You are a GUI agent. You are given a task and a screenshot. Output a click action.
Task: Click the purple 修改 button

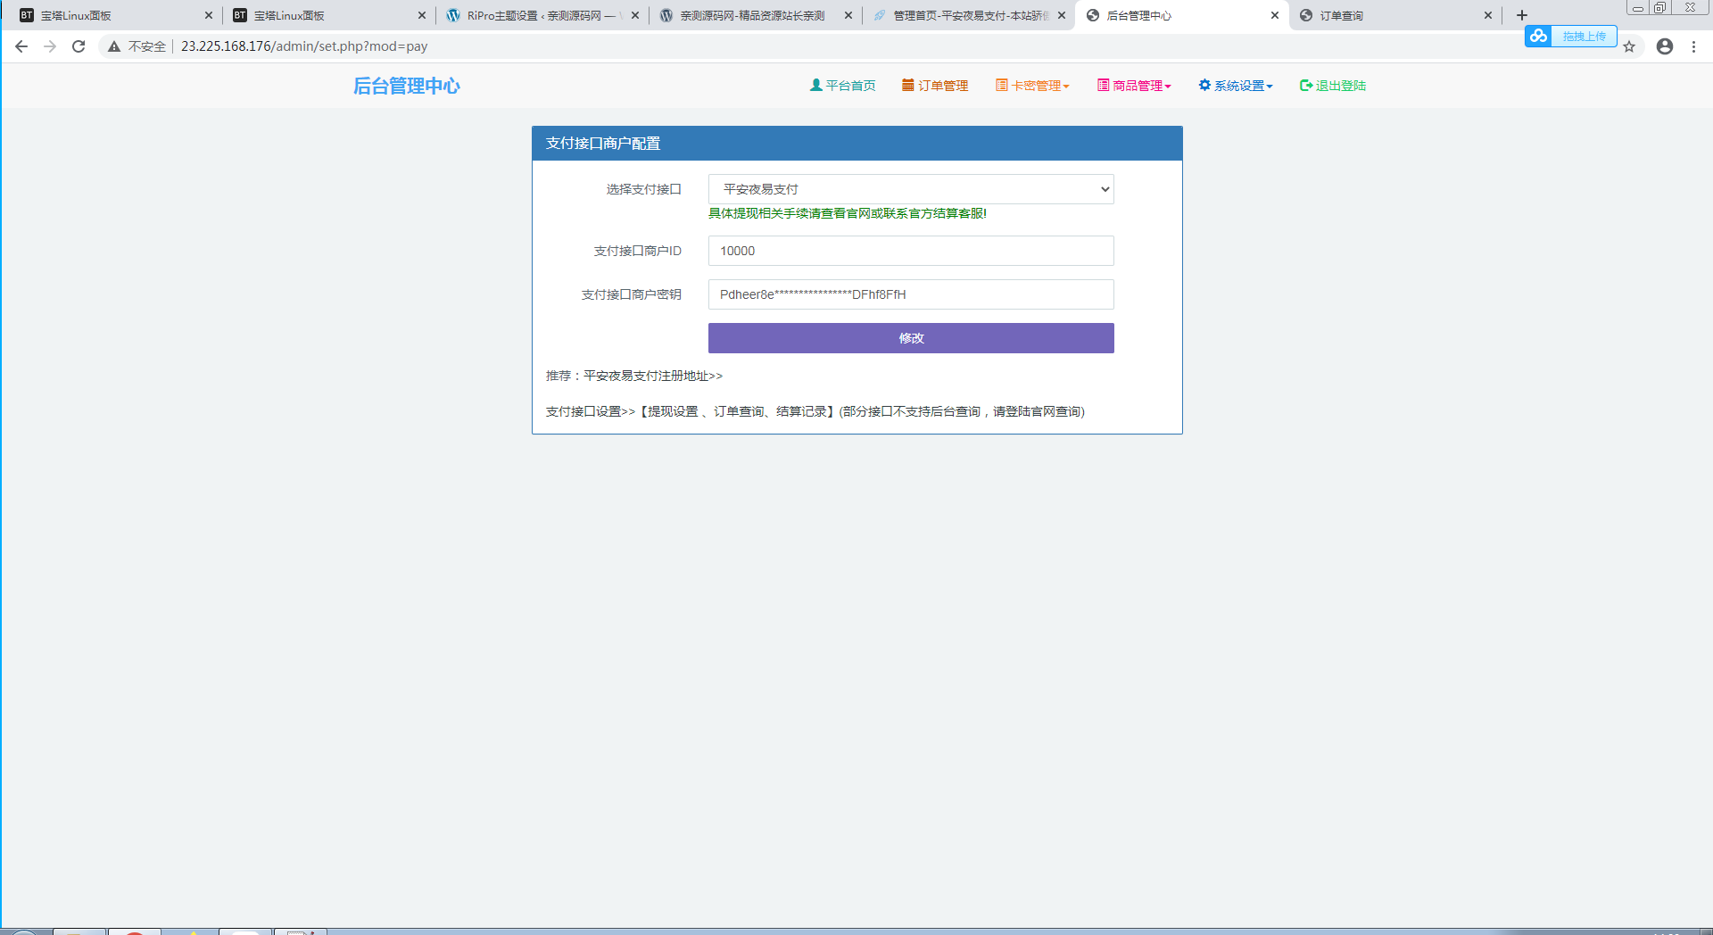pyautogui.click(x=911, y=338)
